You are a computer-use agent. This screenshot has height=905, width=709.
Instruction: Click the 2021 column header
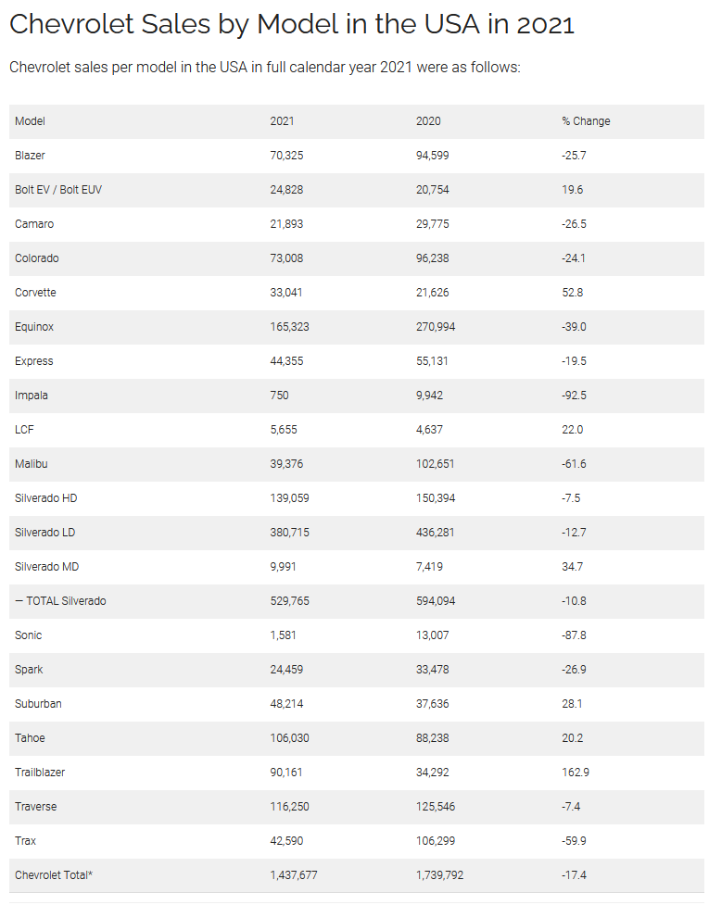282,121
